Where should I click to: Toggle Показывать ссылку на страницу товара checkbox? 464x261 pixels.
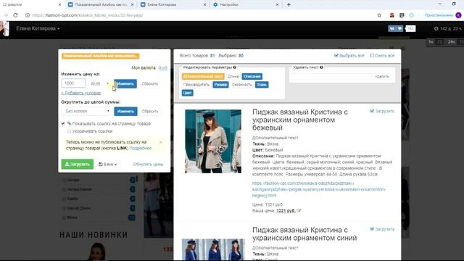63,124
